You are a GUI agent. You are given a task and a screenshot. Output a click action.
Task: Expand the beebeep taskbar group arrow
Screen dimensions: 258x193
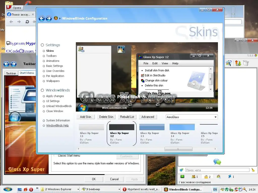pos(119,189)
